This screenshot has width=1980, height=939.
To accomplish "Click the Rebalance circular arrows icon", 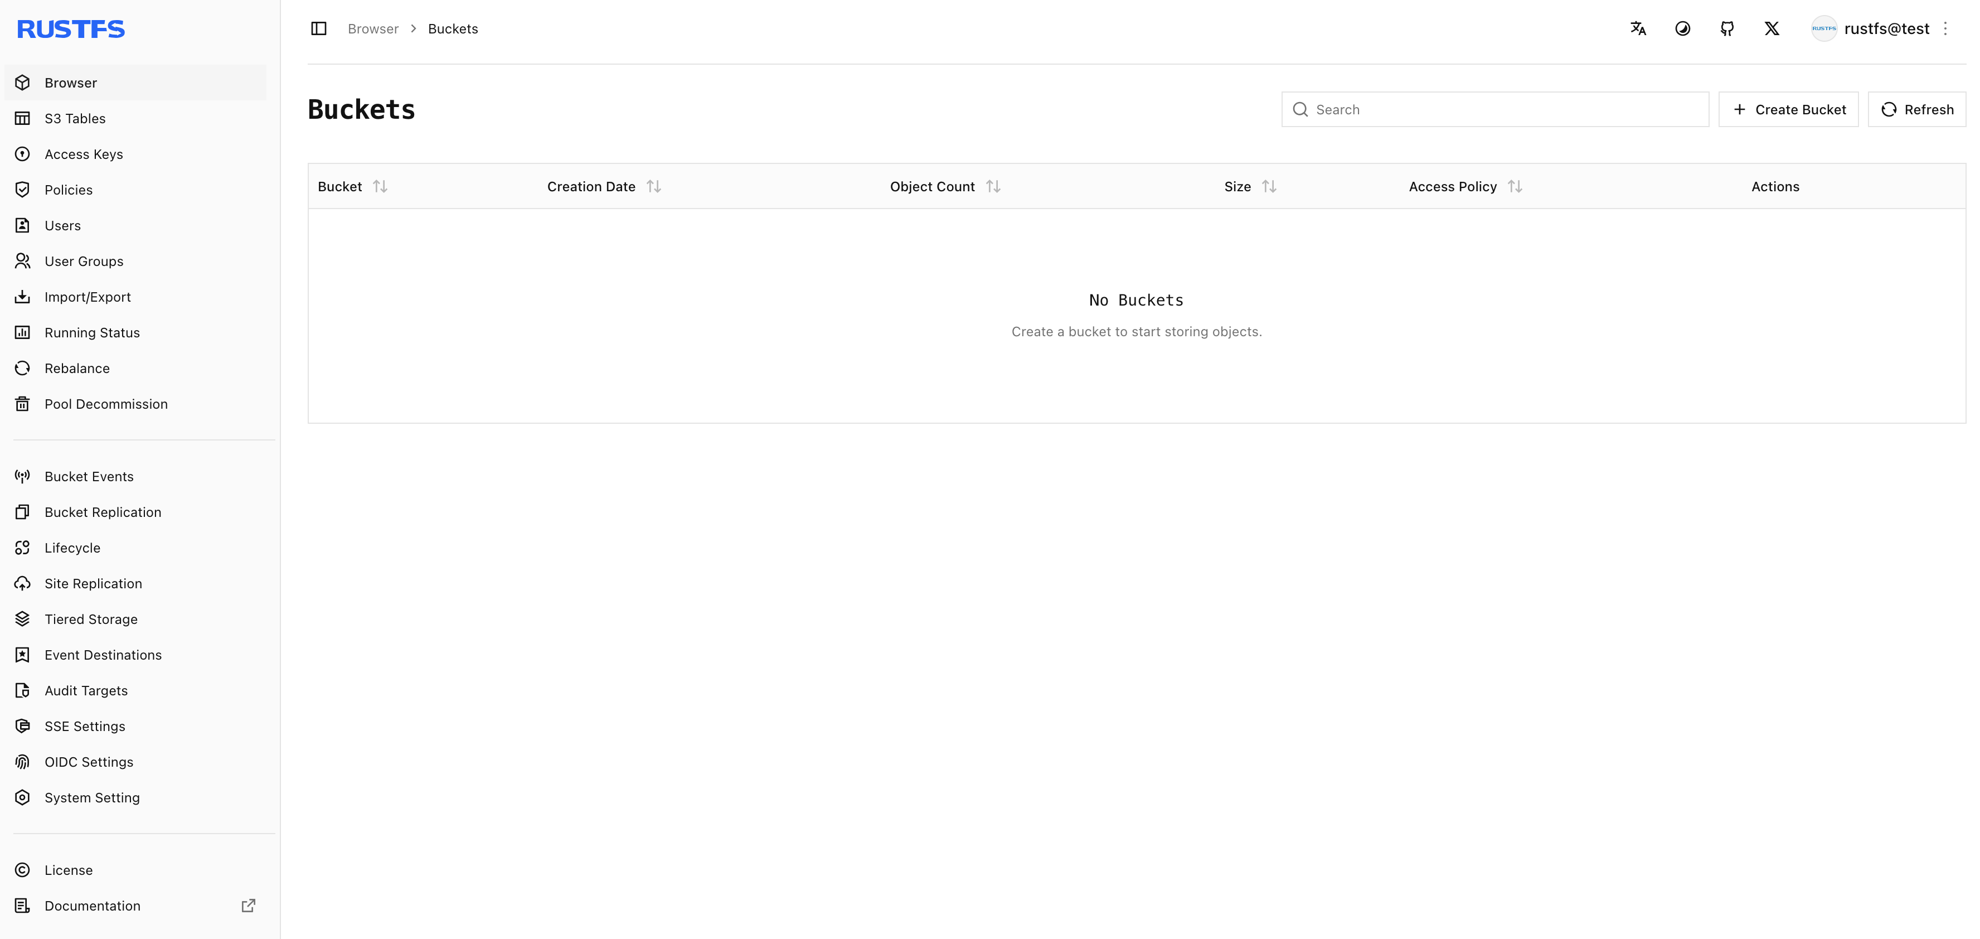I will coord(22,367).
